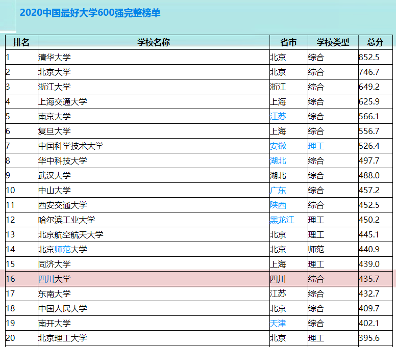Select the score 450.2

click(369, 220)
